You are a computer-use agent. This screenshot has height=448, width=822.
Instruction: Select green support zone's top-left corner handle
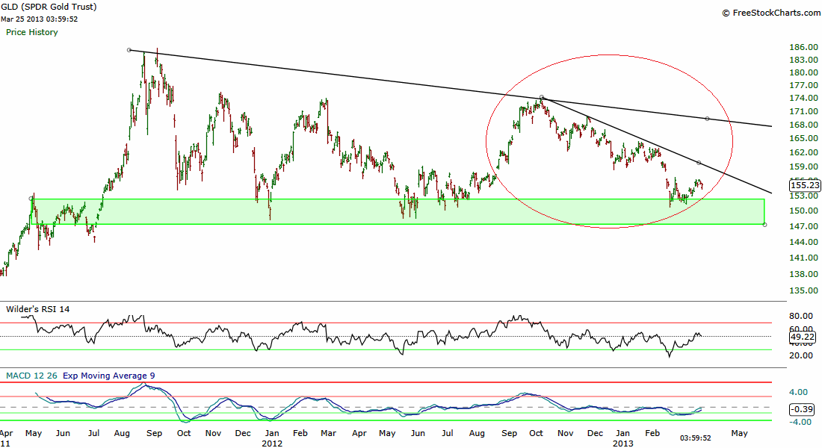point(31,199)
